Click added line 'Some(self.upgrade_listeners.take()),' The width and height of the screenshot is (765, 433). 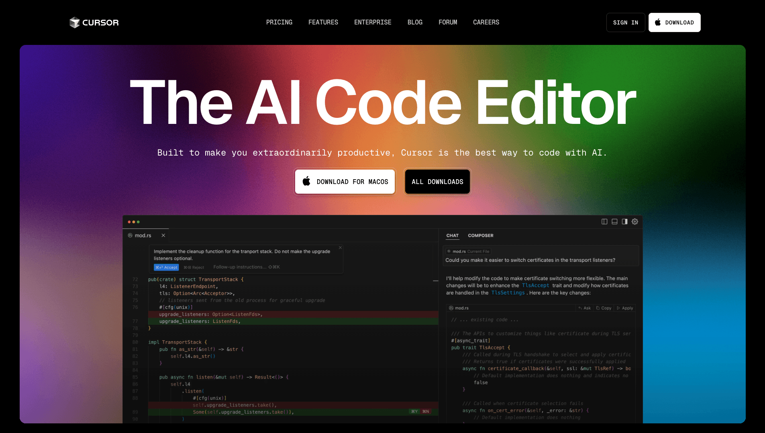pos(243,412)
